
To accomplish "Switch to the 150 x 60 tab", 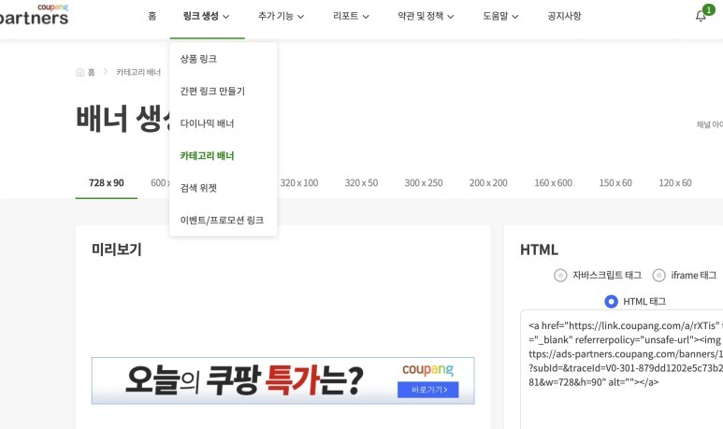I will pyautogui.click(x=615, y=183).
